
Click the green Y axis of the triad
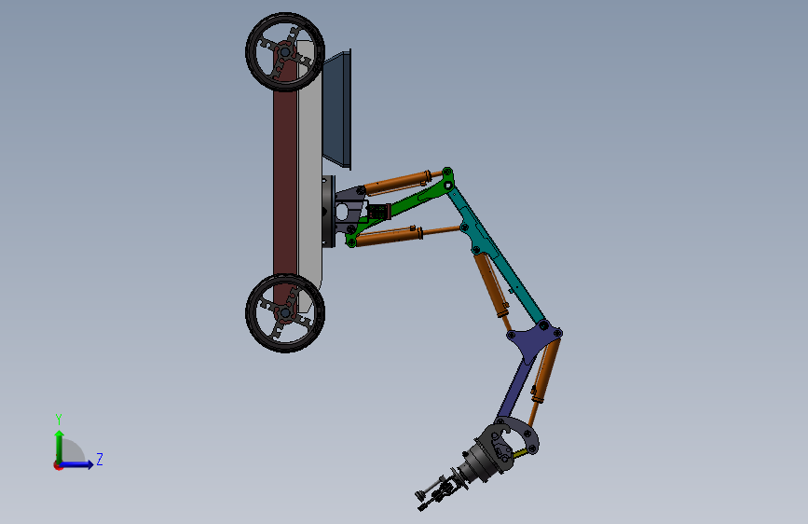(x=60, y=447)
